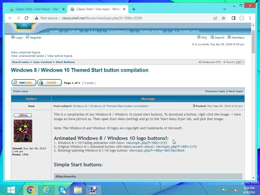Click View unsolved topics
Screen dimensions: 260x195
tap(26, 52)
